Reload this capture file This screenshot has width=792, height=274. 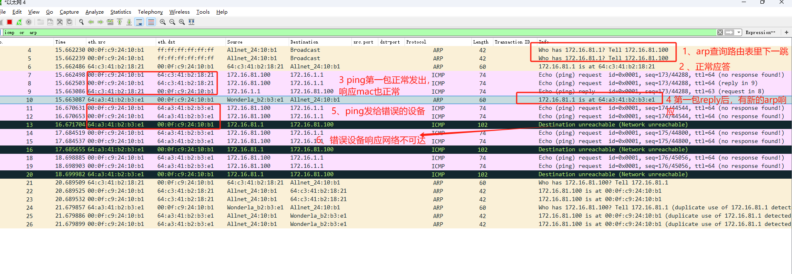pyautogui.click(x=69, y=22)
